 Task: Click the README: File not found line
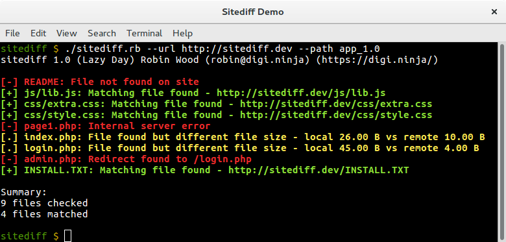click(x=100, y=82)
